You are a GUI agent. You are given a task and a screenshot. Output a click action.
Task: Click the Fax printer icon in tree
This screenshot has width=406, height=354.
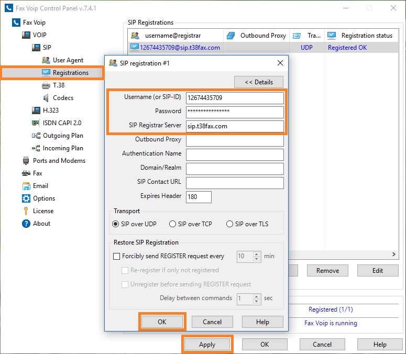pyautogui.click(x=26, y=173)
